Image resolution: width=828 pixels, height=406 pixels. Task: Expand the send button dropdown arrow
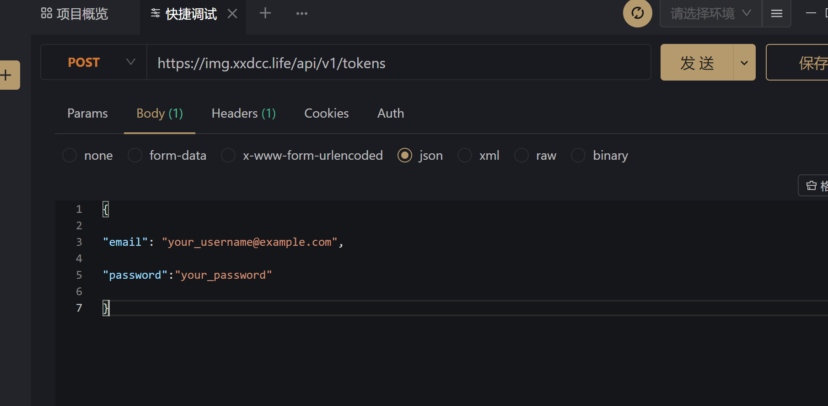click(744, 63)
